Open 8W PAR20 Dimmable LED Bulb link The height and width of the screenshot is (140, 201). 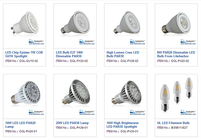(x=176, y=54)
